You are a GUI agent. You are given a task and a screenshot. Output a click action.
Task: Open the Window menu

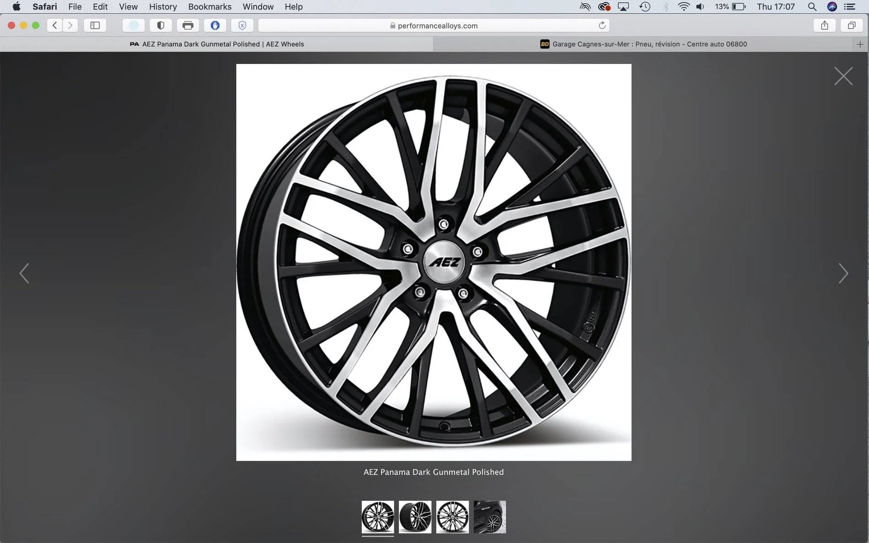[258, 6]
